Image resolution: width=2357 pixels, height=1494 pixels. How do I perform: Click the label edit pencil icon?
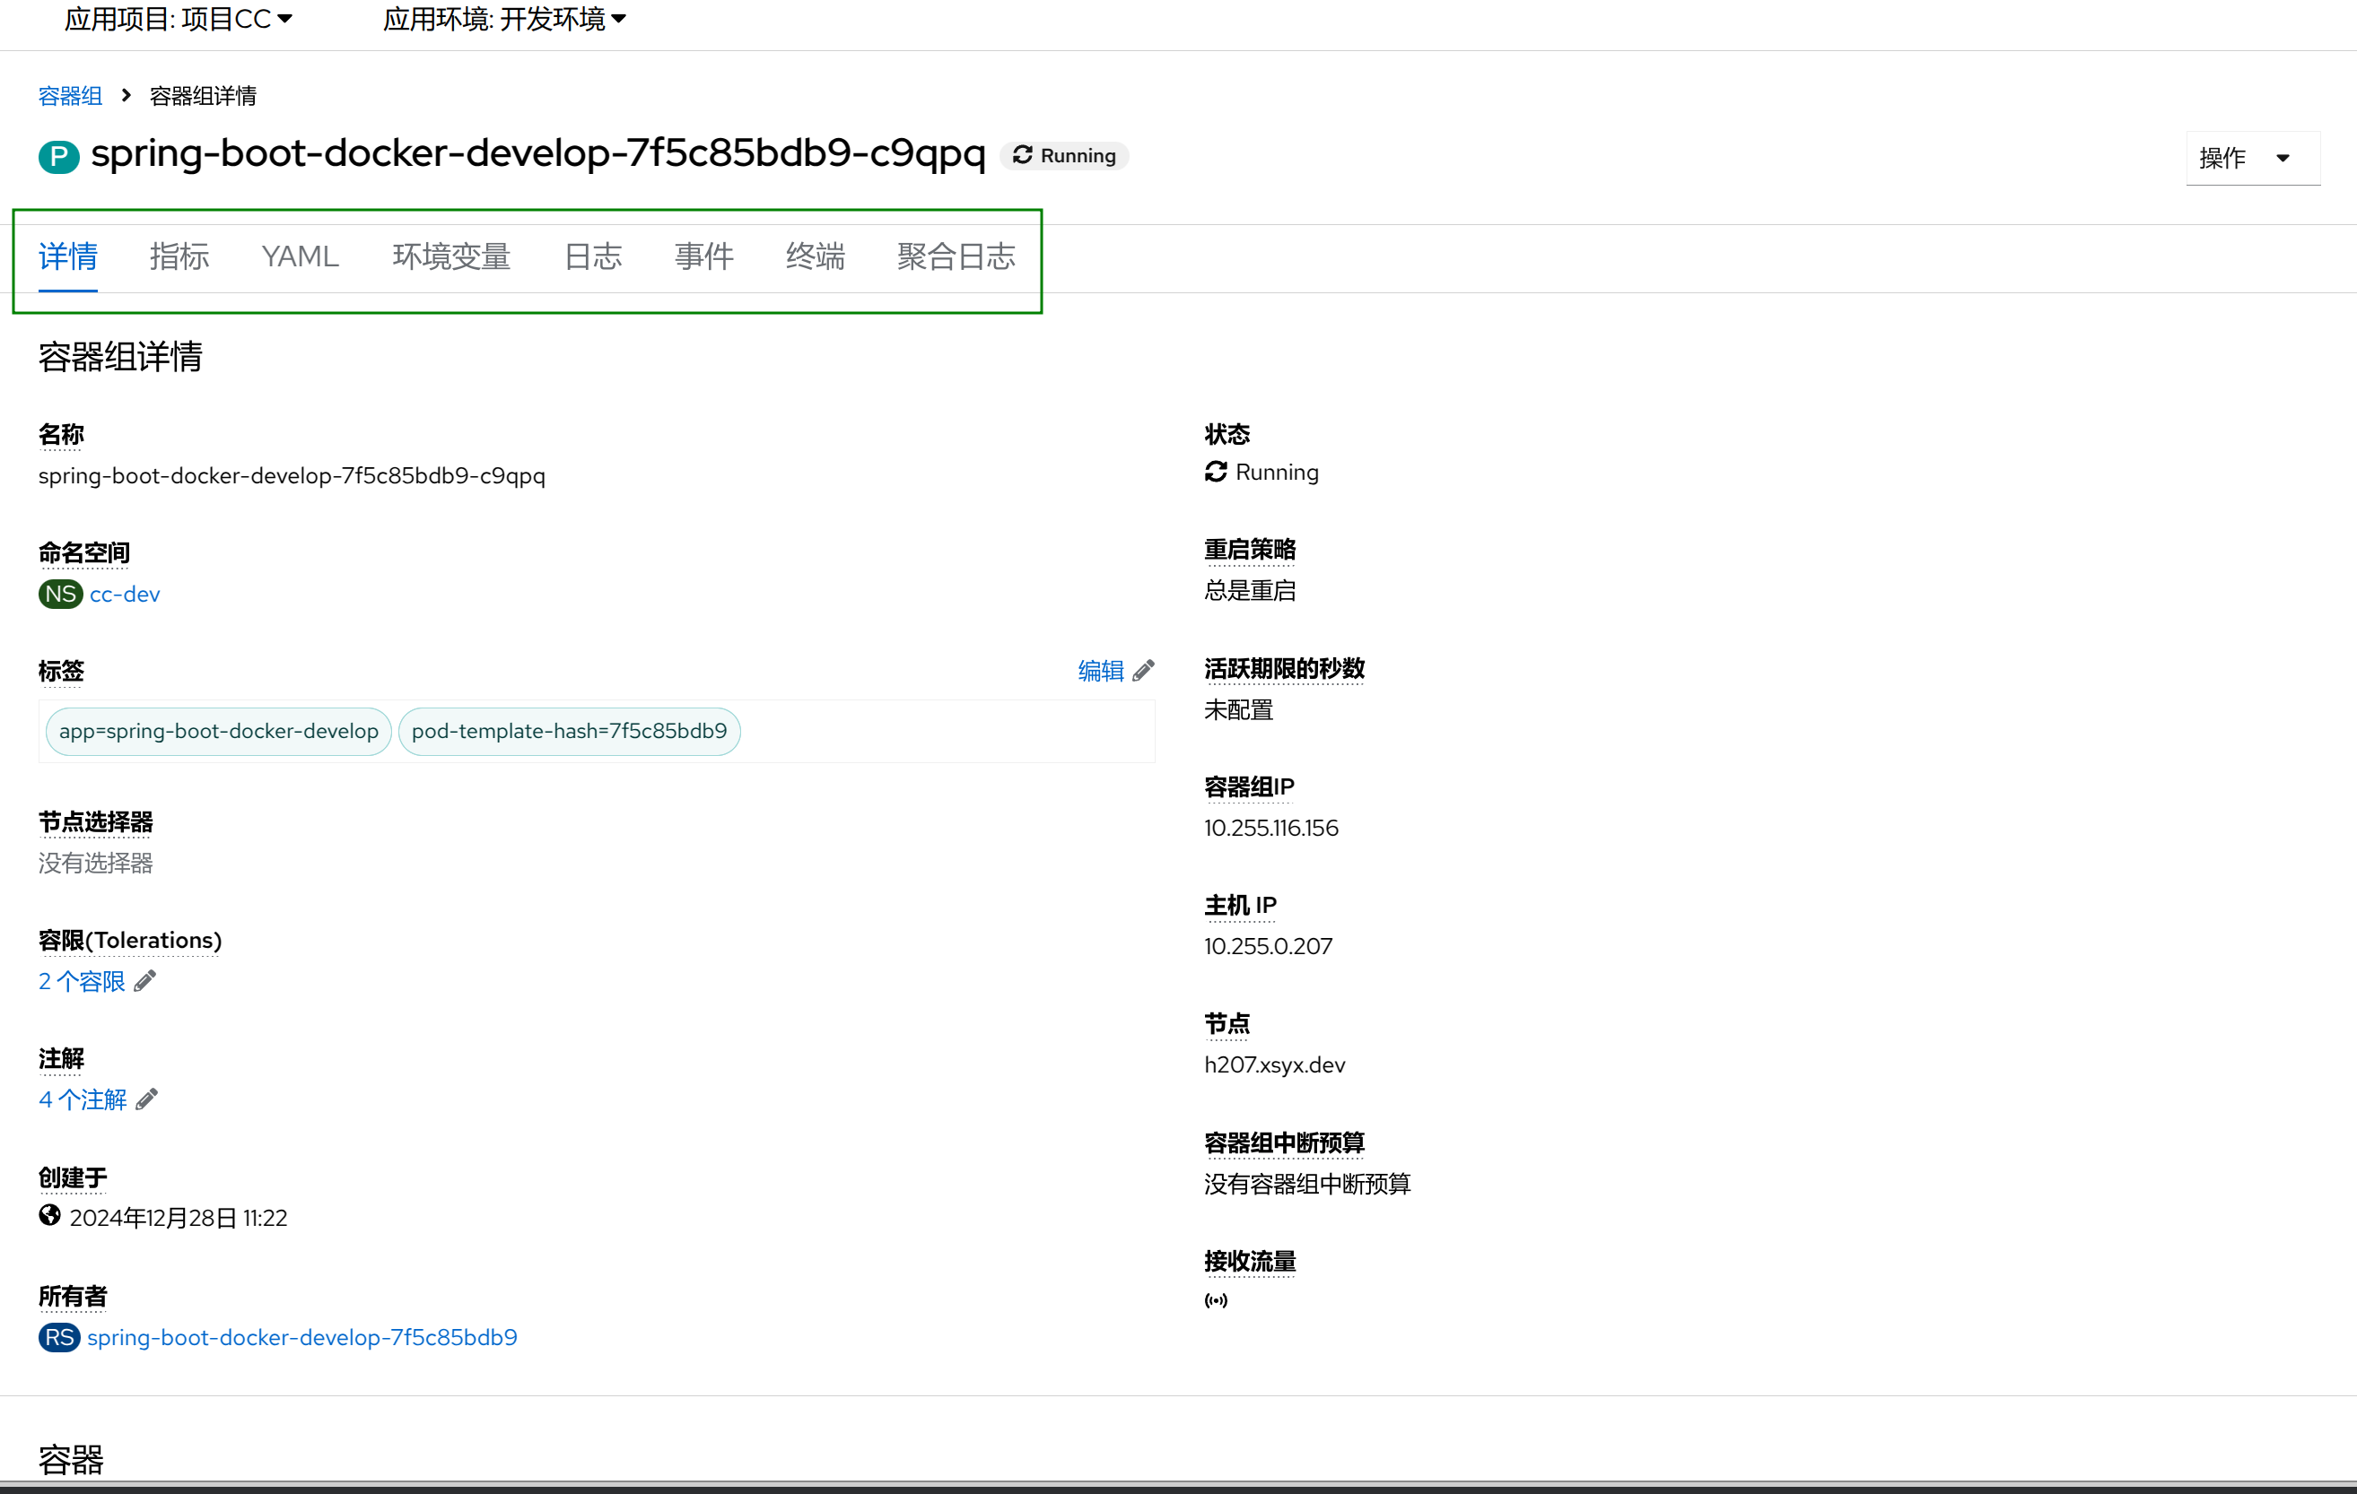click(x=1143, y=671)
